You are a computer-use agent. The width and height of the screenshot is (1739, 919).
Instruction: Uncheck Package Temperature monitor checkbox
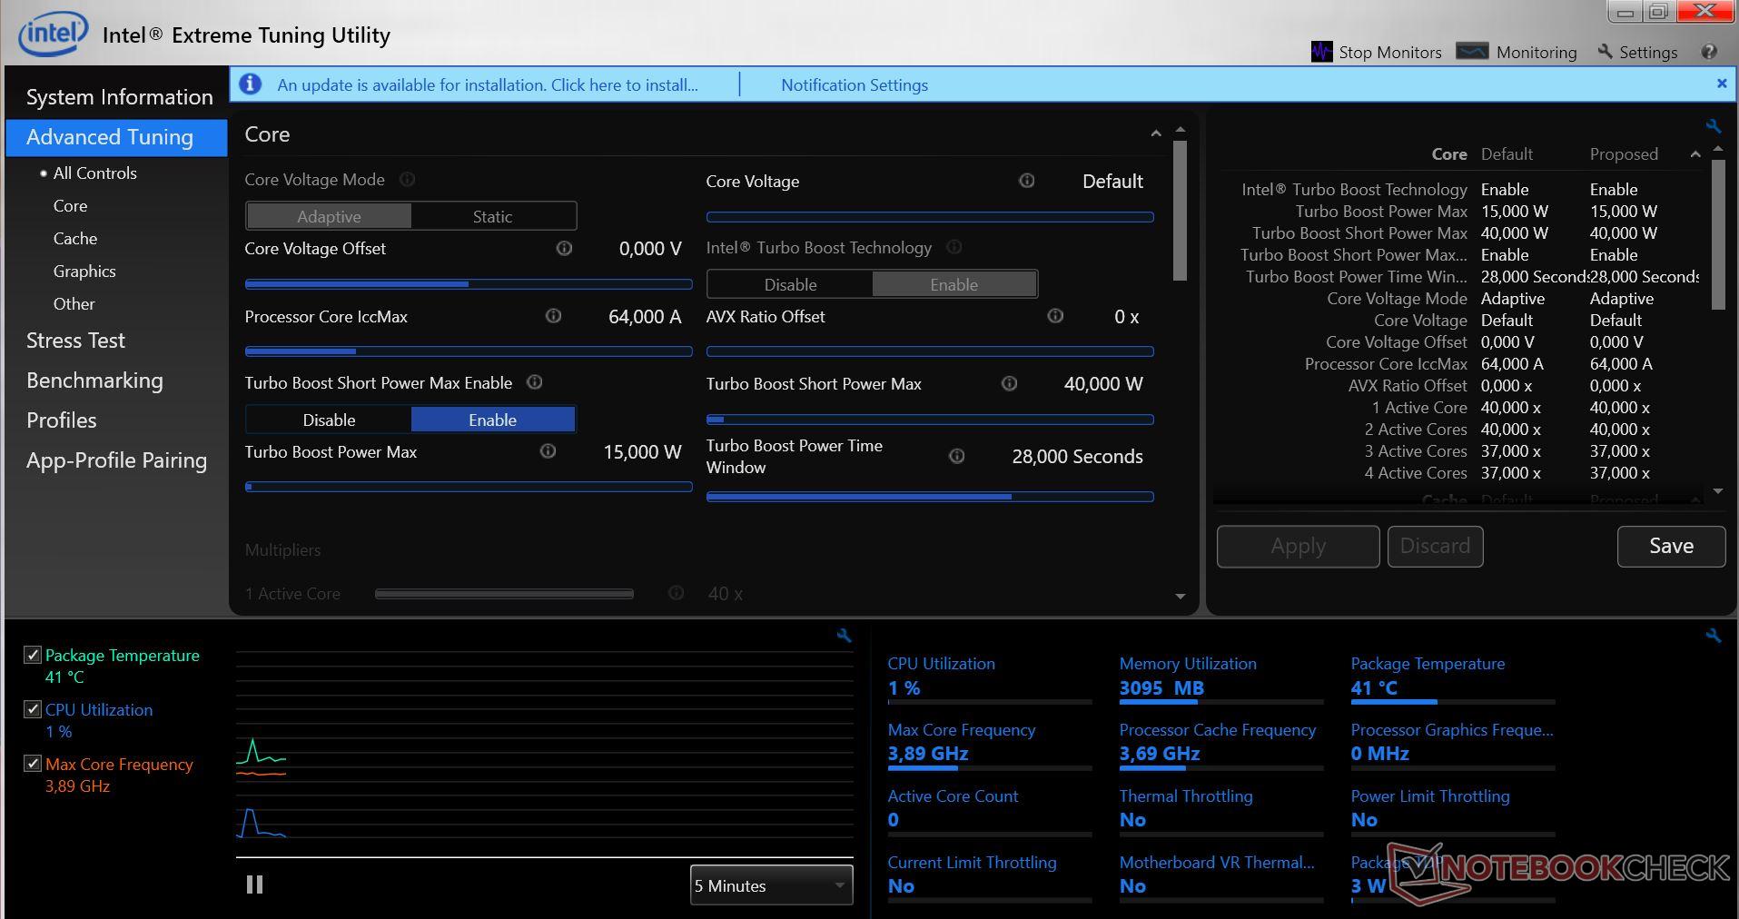(x=33, y=655)
